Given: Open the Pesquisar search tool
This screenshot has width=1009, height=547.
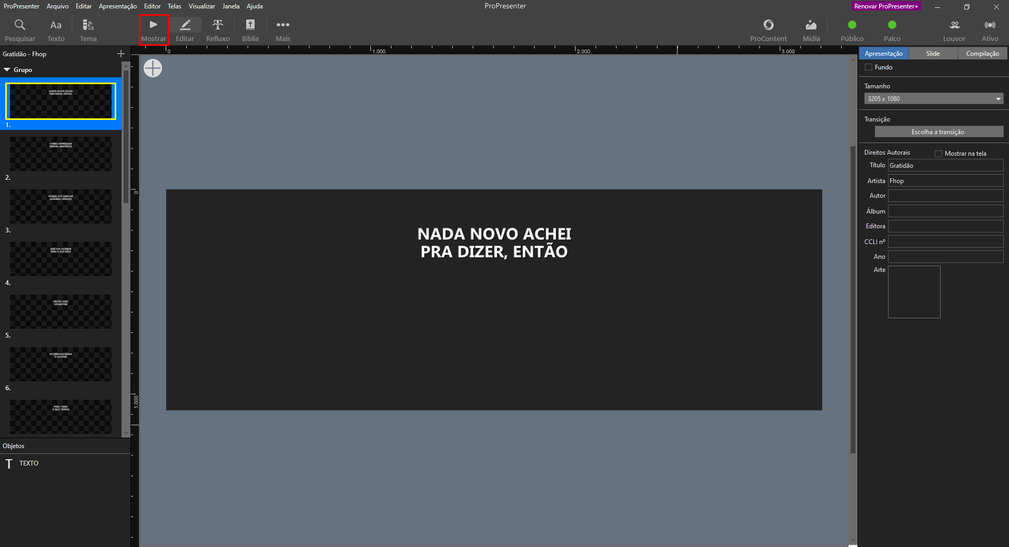Looking at the screenshot, I should (x=20, y=31).
